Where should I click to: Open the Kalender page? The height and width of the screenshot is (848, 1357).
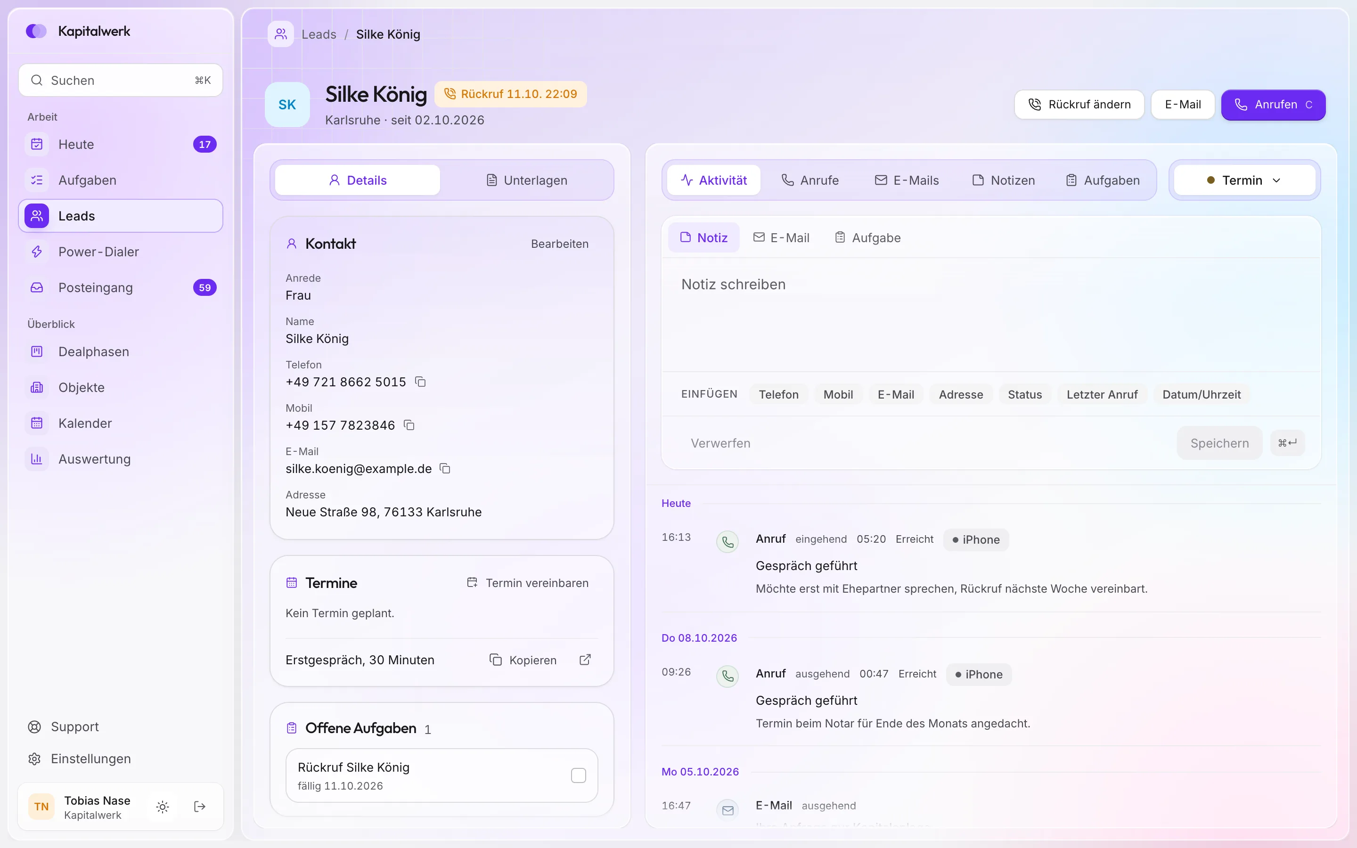click(x=121, y=424)
